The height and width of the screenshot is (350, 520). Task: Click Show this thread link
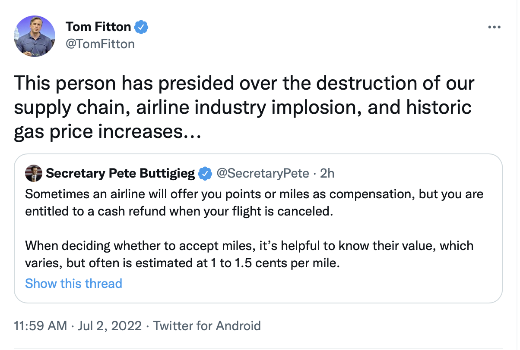point(74,283)
